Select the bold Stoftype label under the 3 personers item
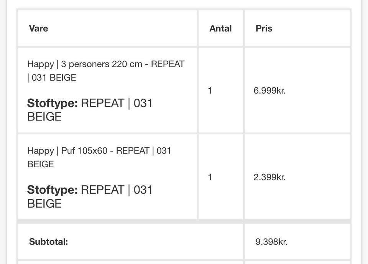 click(x=53, y=103)
